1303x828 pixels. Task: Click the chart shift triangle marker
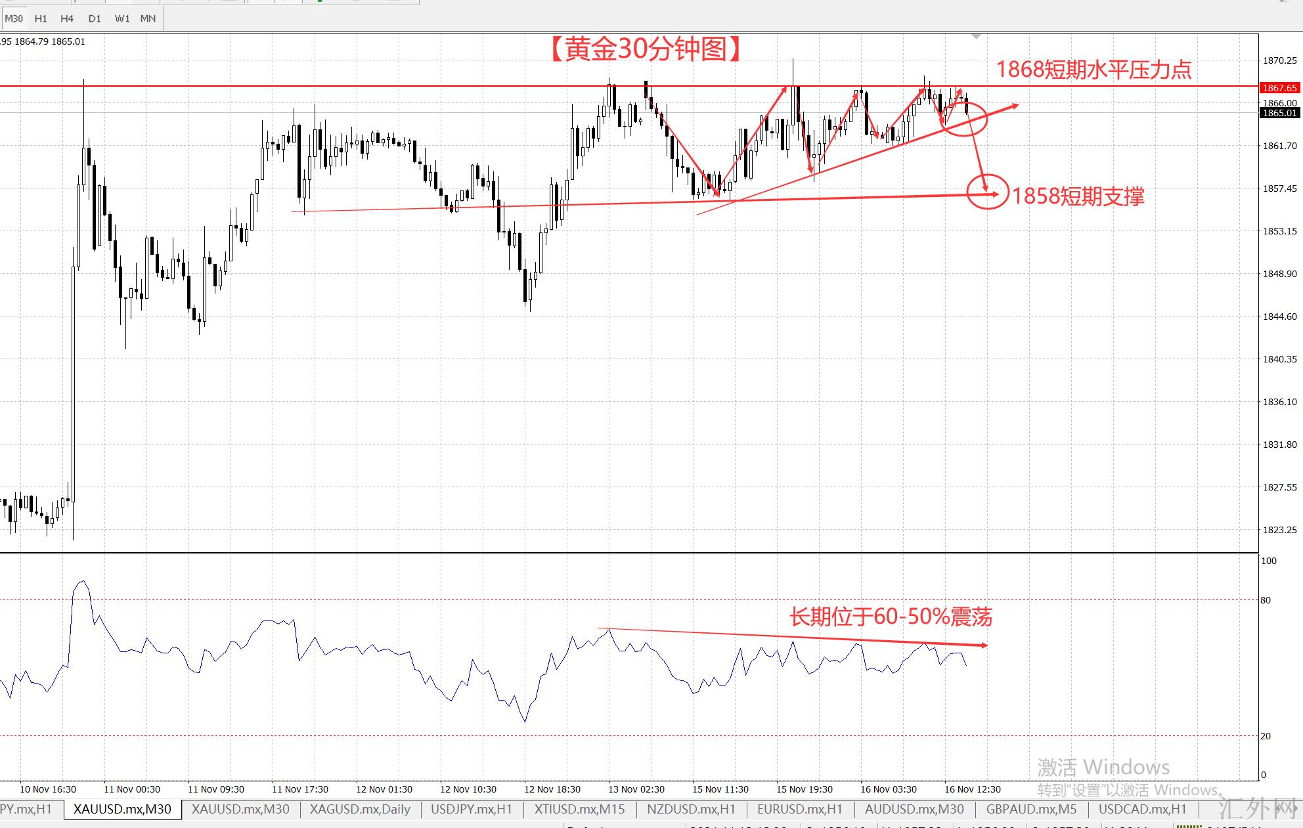976,37
